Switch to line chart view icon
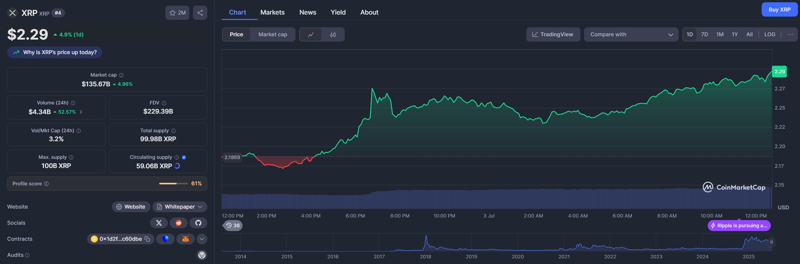 pos(311,34)
